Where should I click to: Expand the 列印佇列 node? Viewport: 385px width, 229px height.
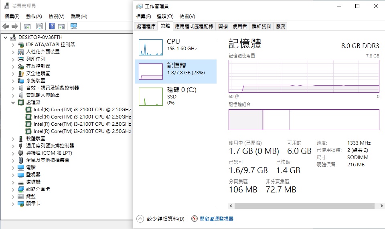click(13, 59)
